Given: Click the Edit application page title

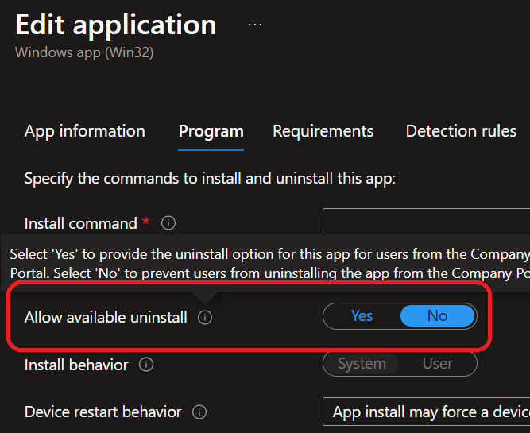Looking at the screenshot, I should pyautogui.click(x=116, y=25).
